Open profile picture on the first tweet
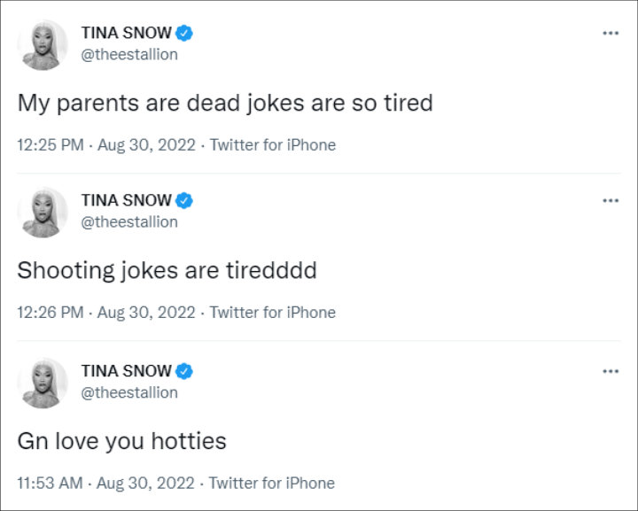638x511 pixels. [x=43, y=44]
